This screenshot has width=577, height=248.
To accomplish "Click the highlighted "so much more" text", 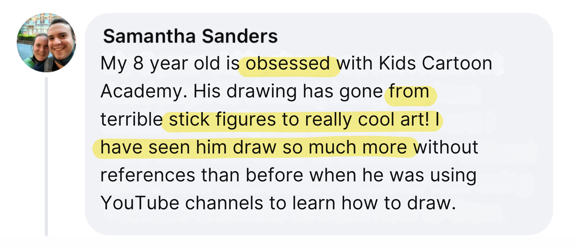I will pyautogui.click(x=345, y=147).
